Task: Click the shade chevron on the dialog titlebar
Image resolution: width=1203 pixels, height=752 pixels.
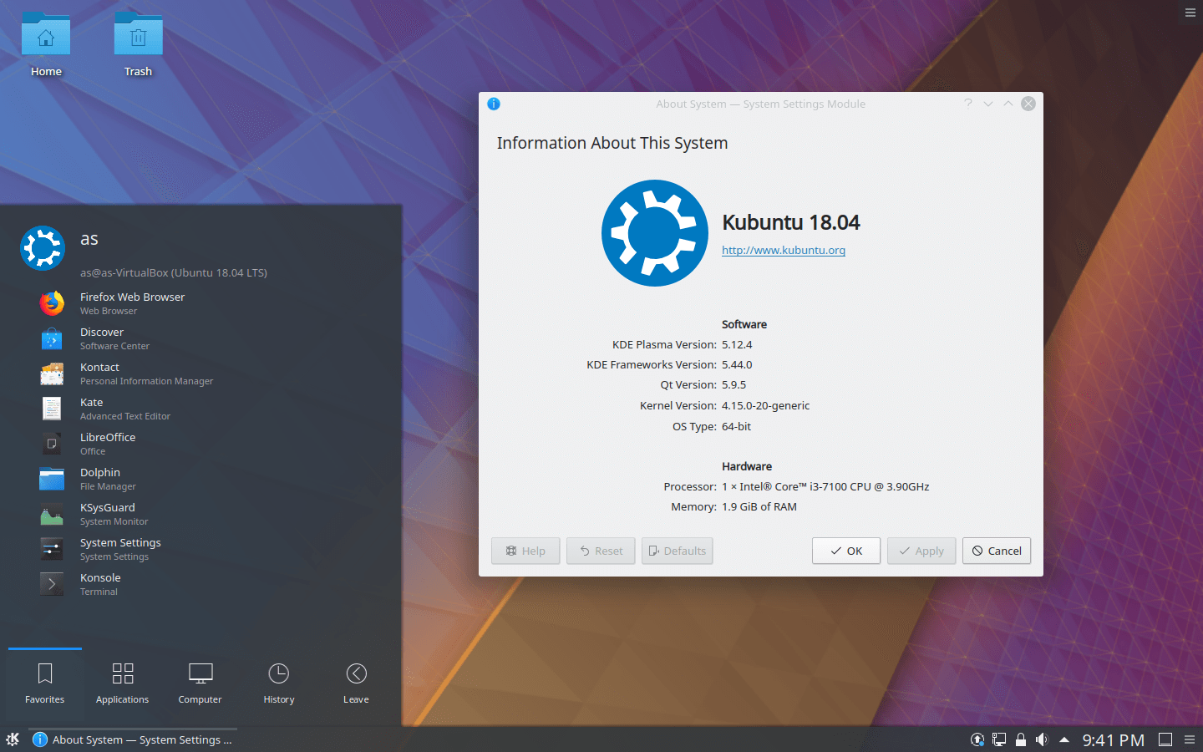Action: [x=988, y=104]
